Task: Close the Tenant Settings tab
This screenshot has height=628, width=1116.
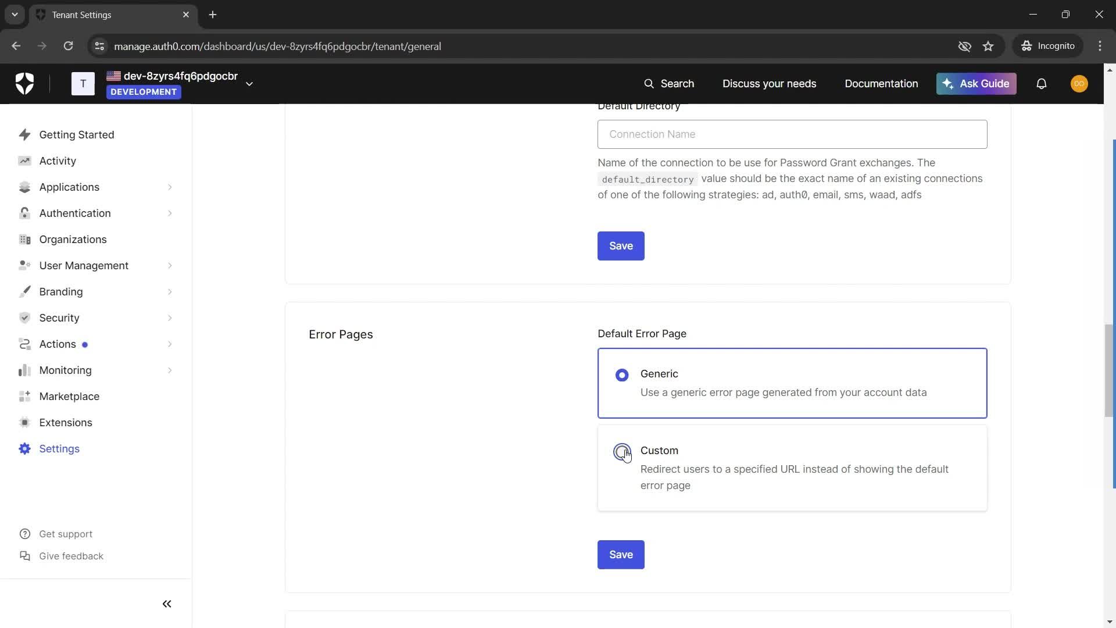Action: 186,15
